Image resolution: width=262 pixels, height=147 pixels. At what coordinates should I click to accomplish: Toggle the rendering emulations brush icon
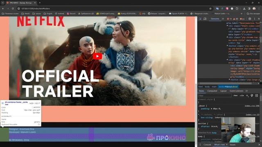[252, 96]
